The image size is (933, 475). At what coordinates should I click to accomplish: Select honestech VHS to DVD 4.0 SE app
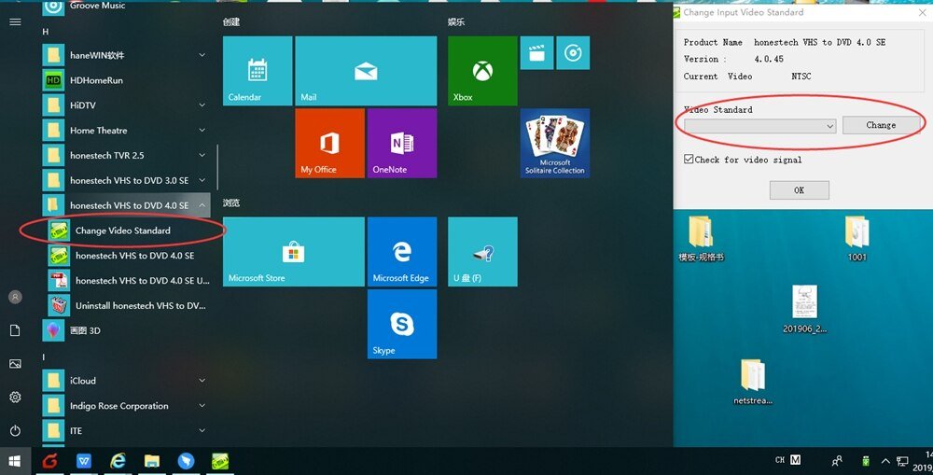(x=129, y=256)
